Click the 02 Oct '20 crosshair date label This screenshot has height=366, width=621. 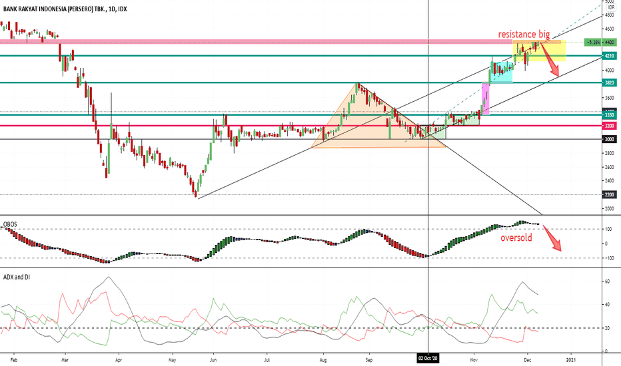428,359
